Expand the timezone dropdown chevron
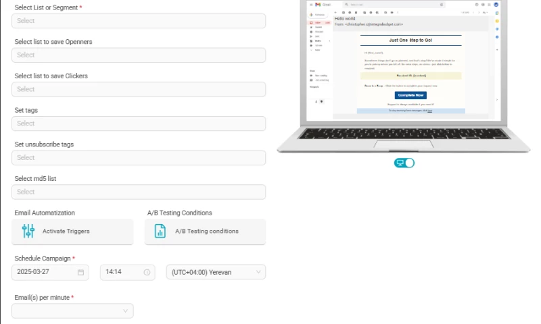 [x=258, y=272]
